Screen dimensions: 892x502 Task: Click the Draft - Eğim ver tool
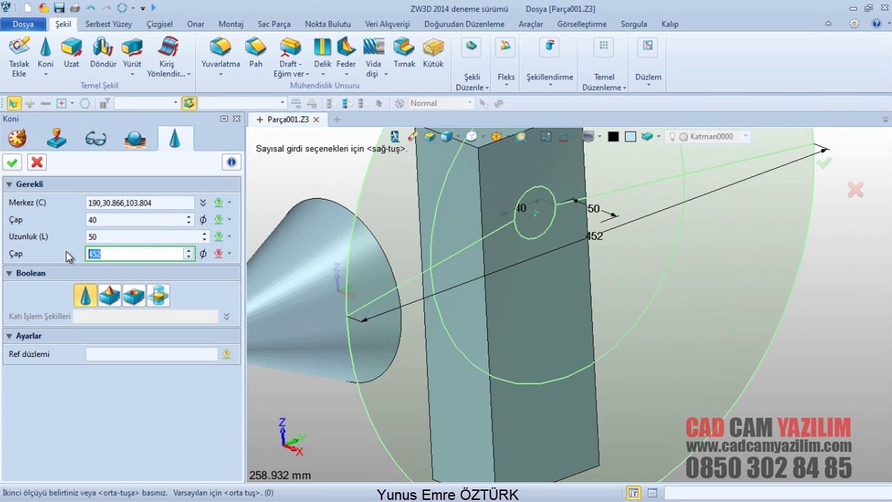pos(291,56)
